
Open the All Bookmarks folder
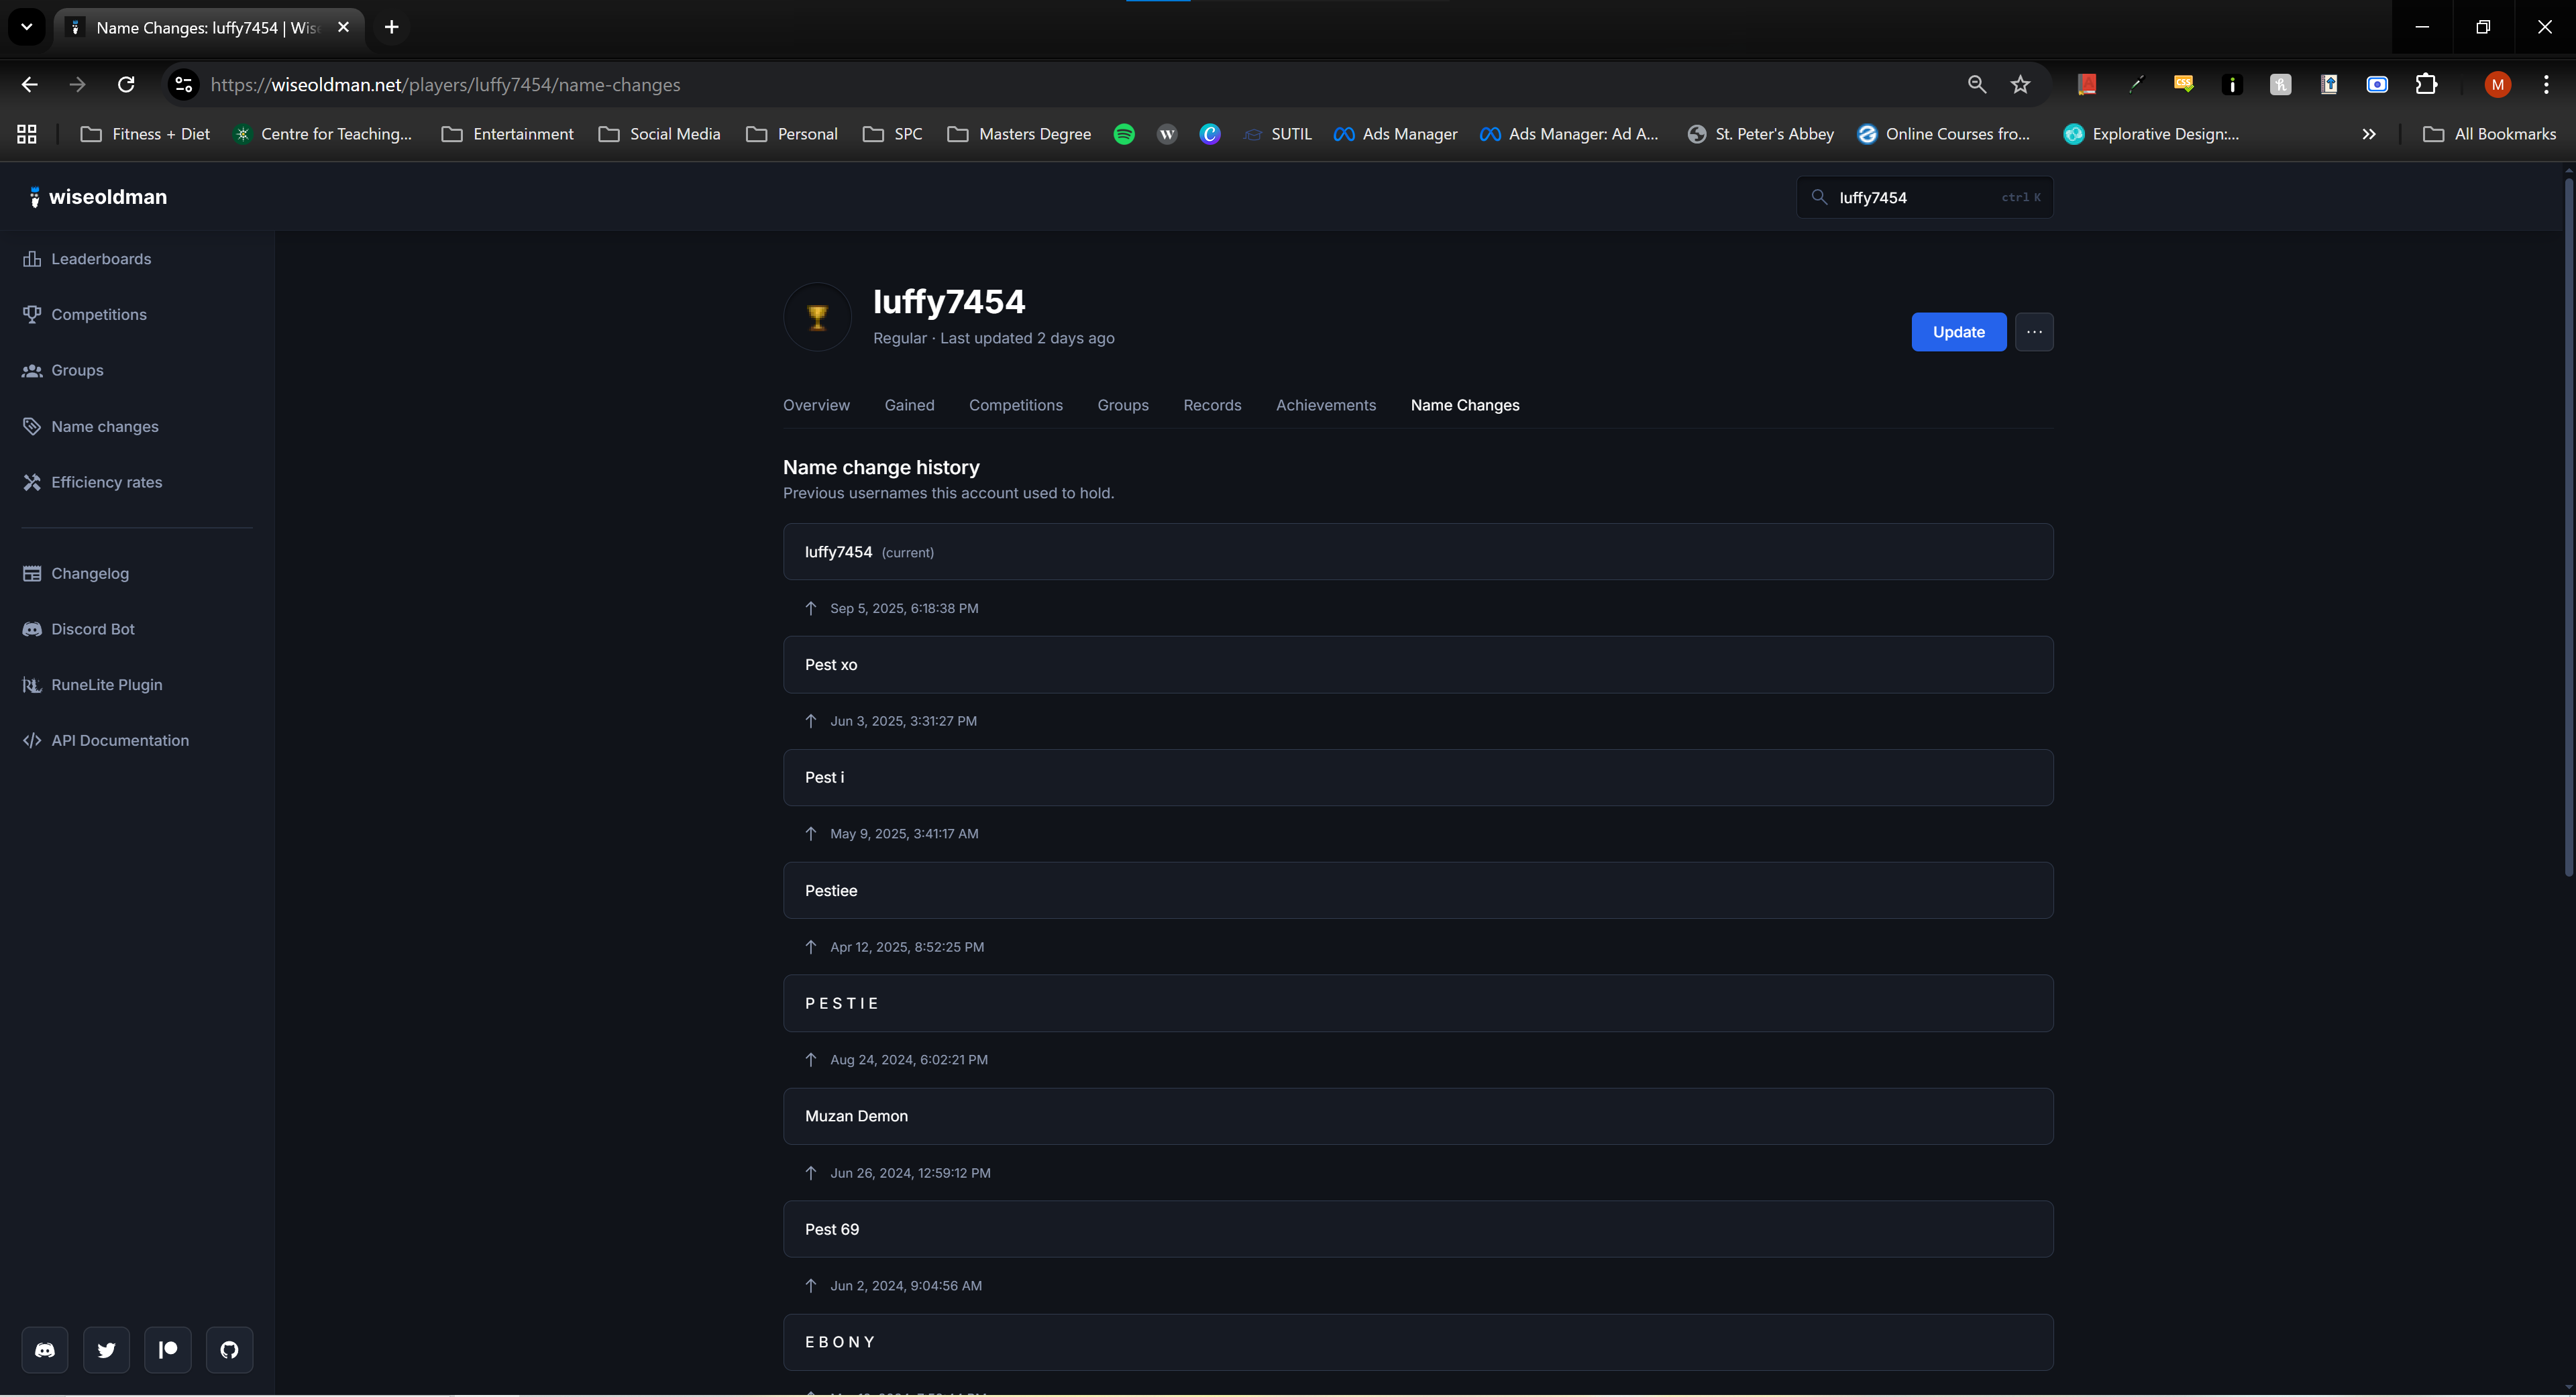pos(2489,134)
